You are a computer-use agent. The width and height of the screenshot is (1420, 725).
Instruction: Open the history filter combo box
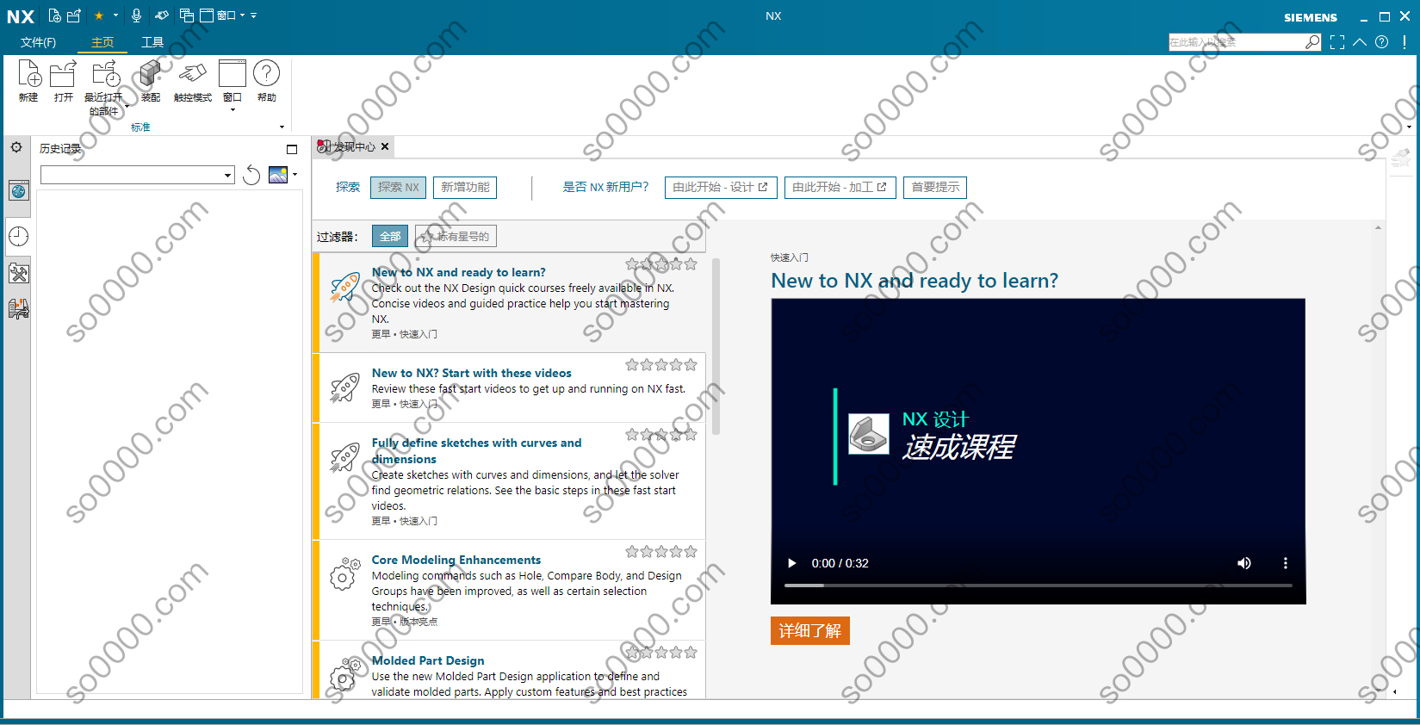point(138,175)
